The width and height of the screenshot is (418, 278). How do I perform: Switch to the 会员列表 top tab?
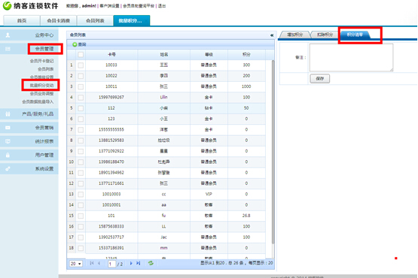[x=95, y=20]
